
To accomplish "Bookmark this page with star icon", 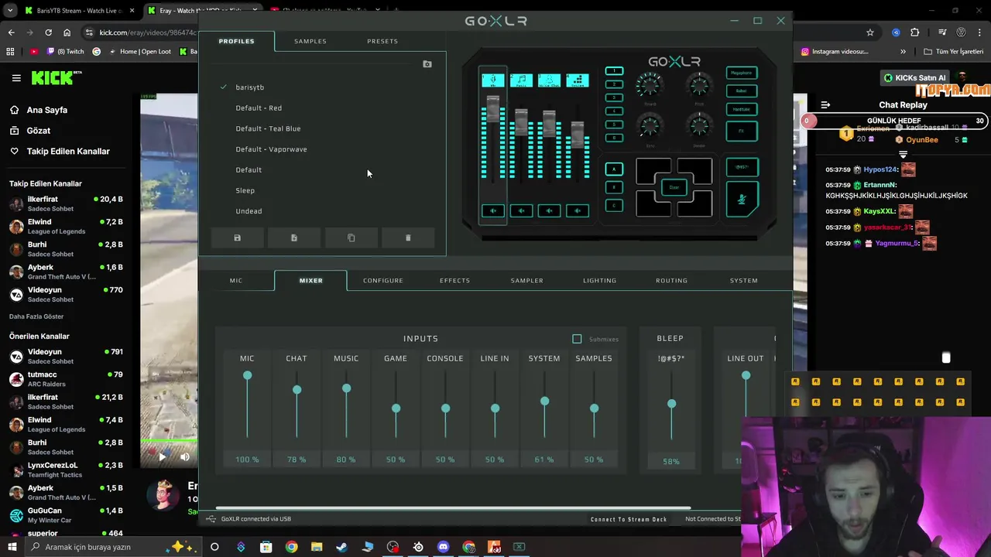I will [x=870, y=32].
